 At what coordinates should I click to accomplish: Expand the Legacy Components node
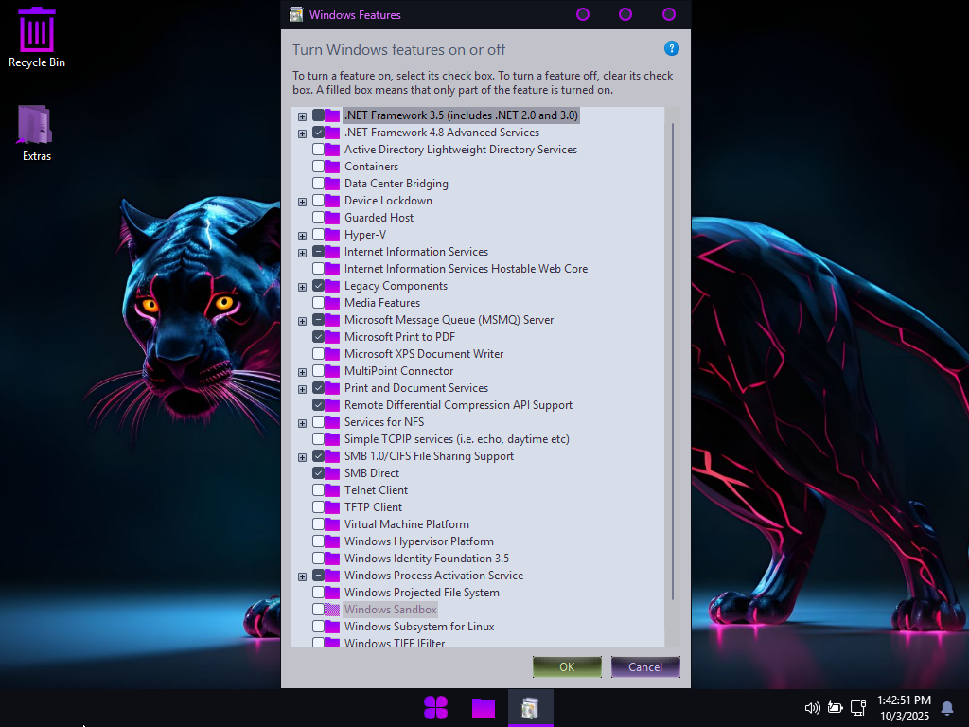(x=302, y=286)
